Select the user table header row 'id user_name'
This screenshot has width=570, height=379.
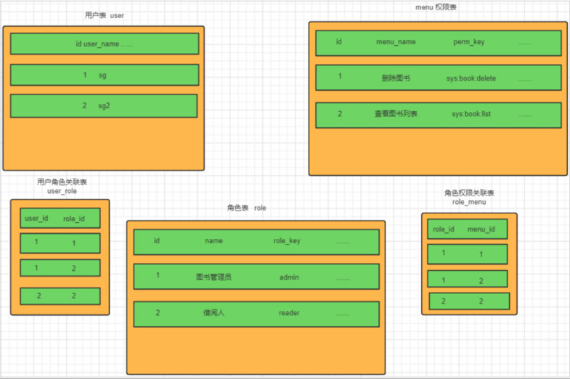[105, 44]
